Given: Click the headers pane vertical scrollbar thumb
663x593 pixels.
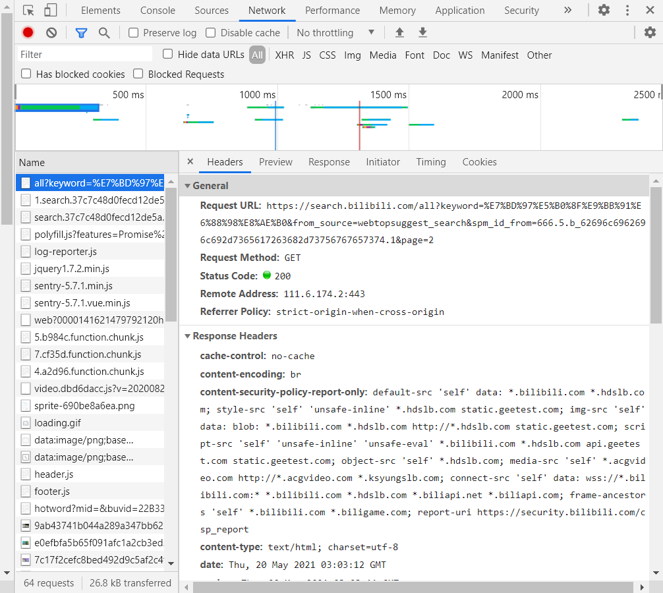Looking at the screenshot, I should (656, 254).
